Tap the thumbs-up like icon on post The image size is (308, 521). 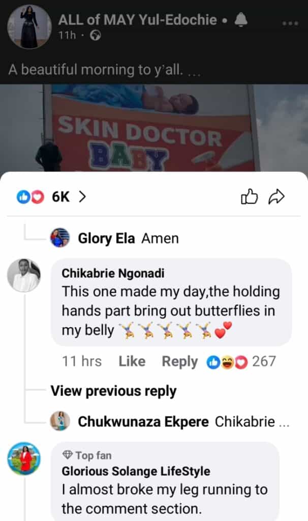pos(250,197)
